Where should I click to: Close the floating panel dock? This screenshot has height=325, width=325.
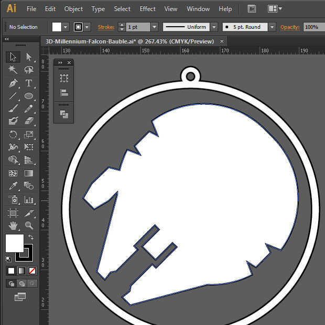pos(69,62)
